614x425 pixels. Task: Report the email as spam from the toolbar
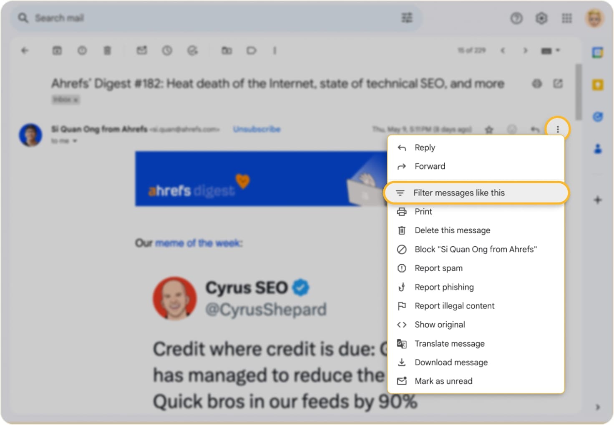click(x=82, y=50)
